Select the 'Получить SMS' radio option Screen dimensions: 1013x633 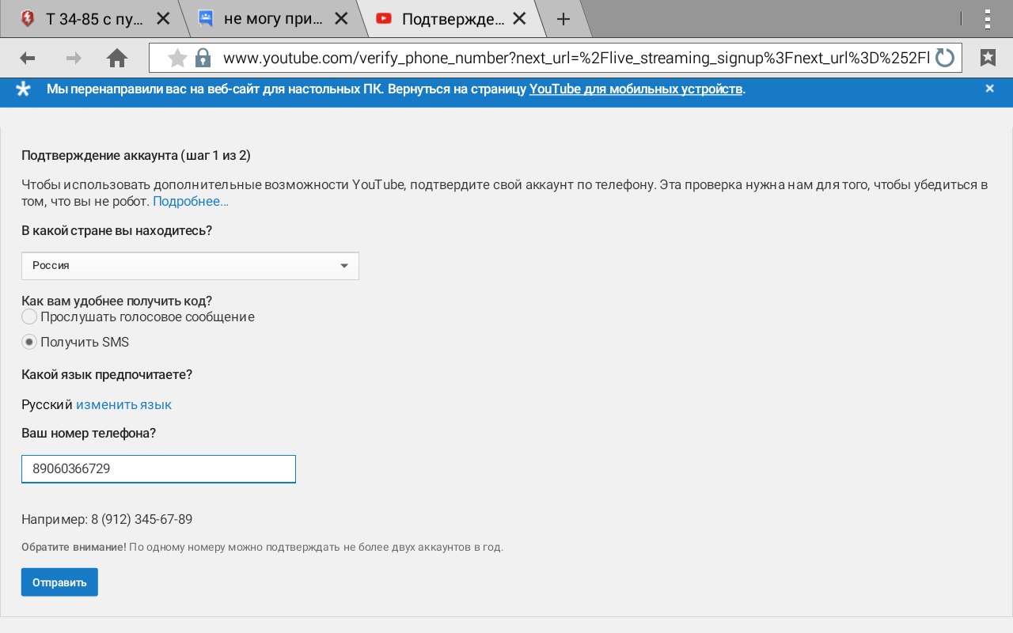[x=29, y=342]
